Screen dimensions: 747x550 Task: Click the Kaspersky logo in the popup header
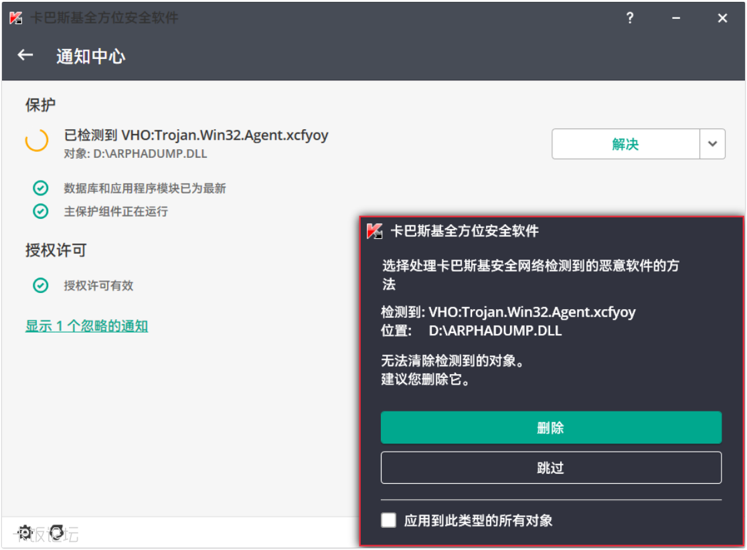pos(374,231)
